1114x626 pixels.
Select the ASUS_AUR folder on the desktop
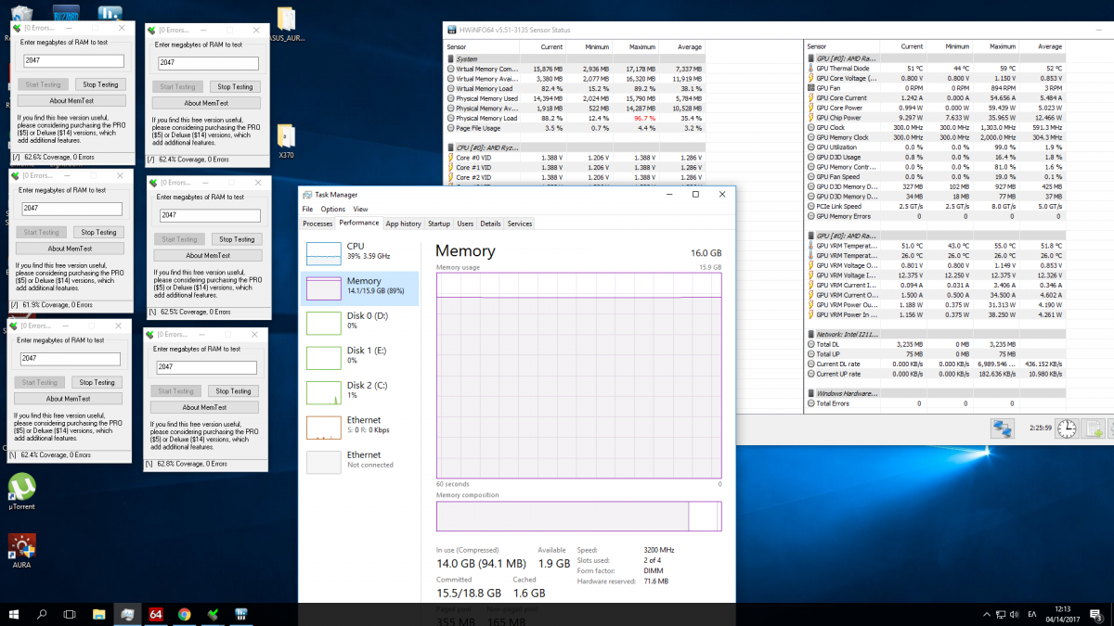click(286, 26)
